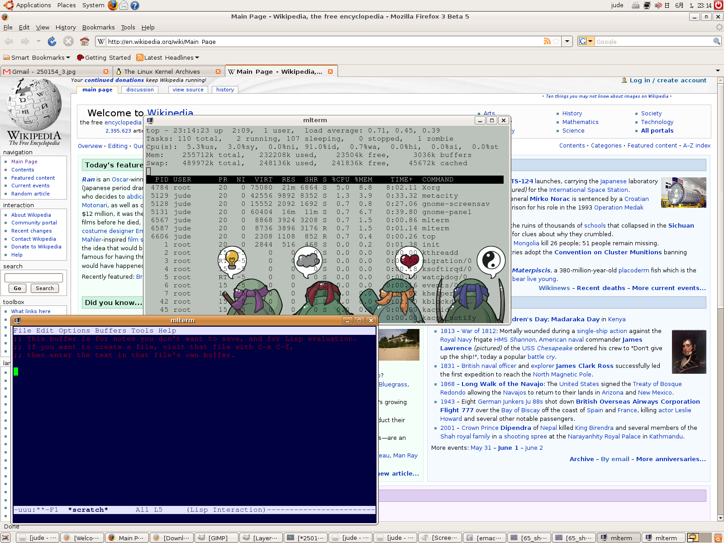Expand the Smart Bookmarks folder
This screenshot has width=724, height=543.
click(x=37, y=57)
